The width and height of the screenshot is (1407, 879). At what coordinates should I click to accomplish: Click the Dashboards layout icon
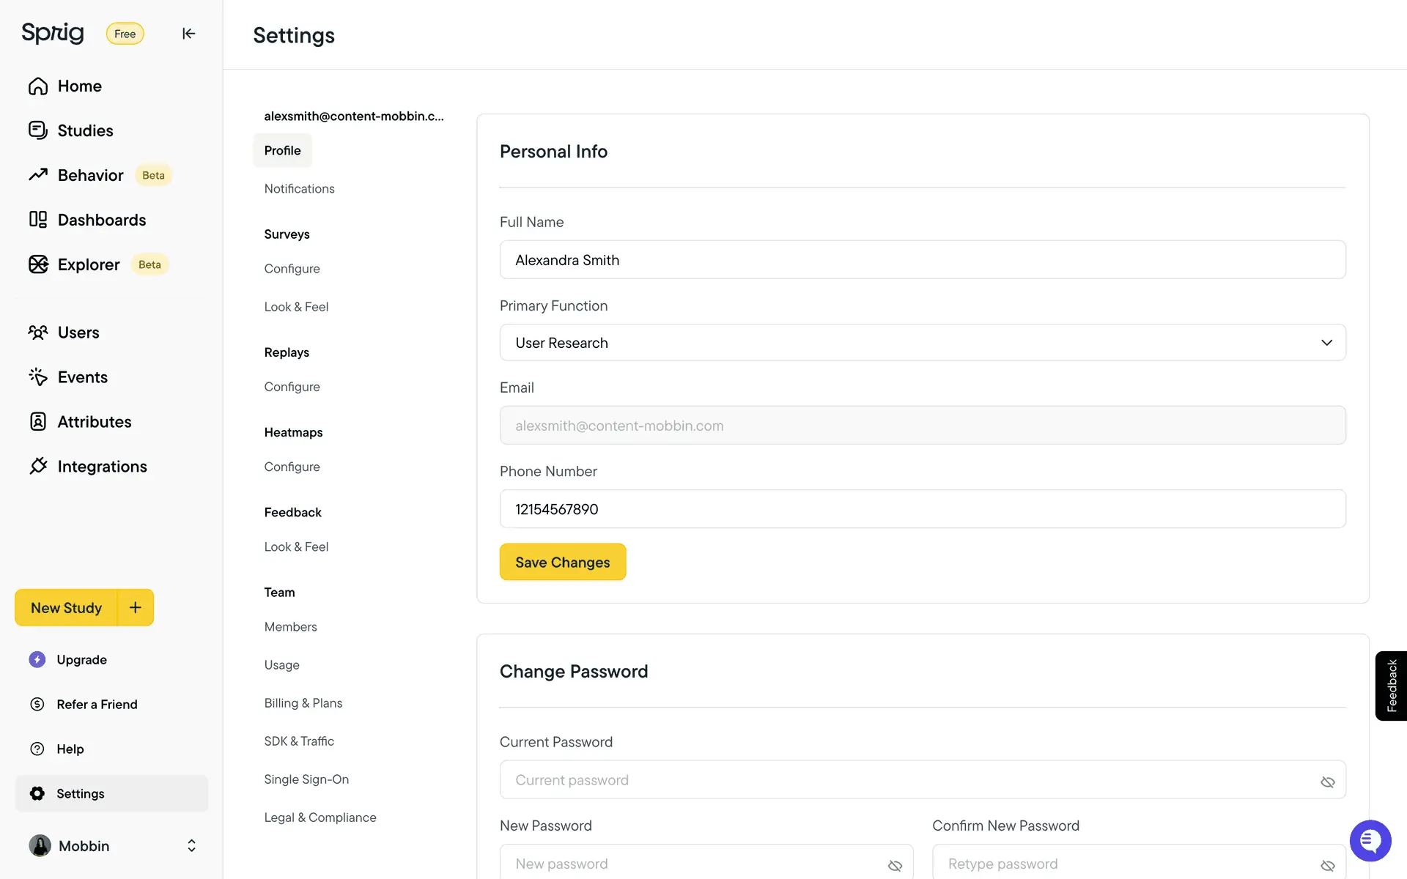click(38, 220)
